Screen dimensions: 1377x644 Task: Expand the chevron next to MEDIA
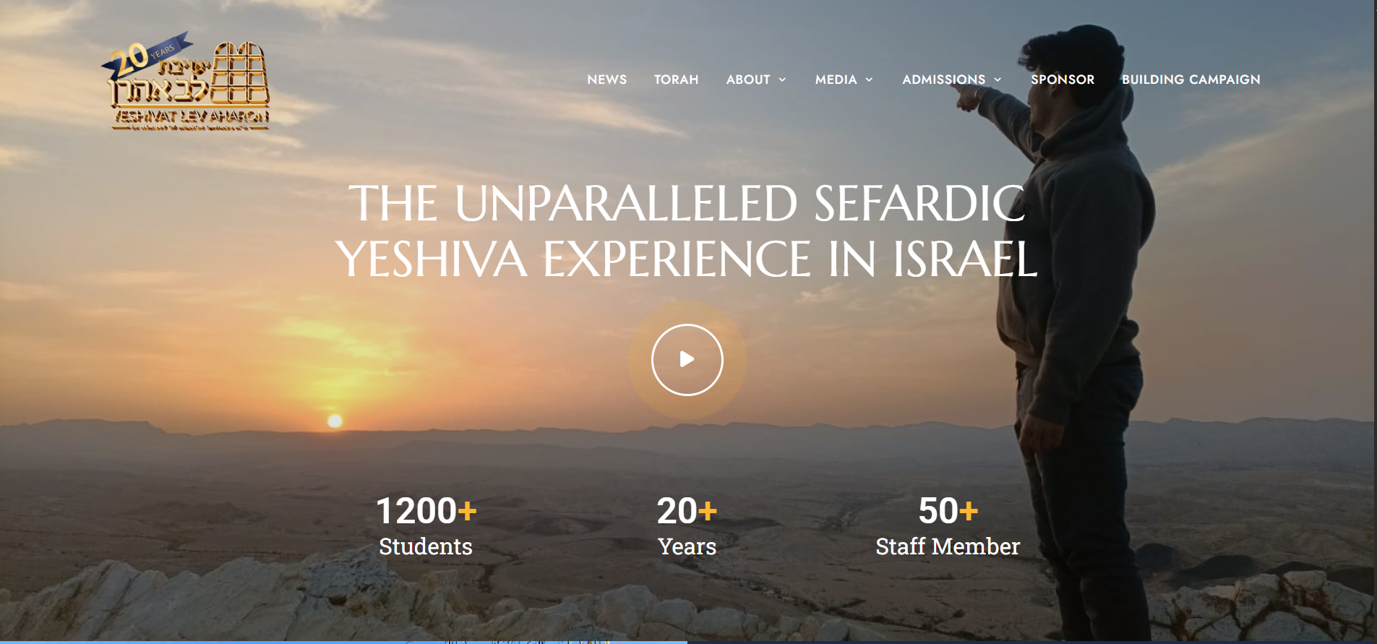[x=869, y=80]
